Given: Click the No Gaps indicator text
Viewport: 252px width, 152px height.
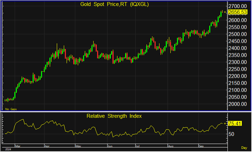Looking at the screenshot, I should click(11, 109).
